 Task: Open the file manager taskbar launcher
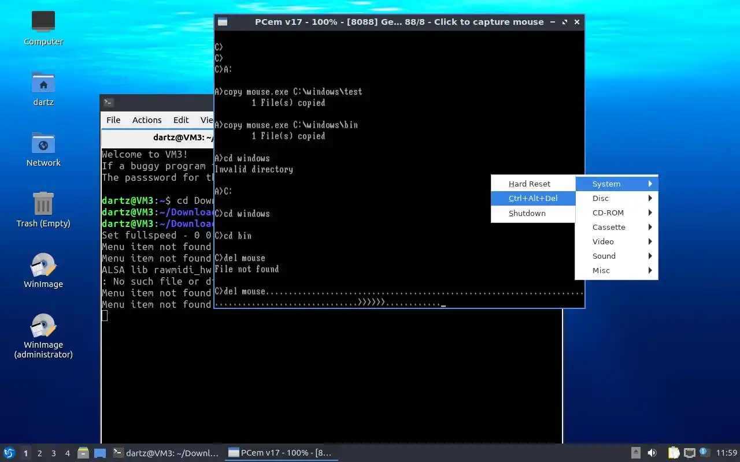(83, 453)
